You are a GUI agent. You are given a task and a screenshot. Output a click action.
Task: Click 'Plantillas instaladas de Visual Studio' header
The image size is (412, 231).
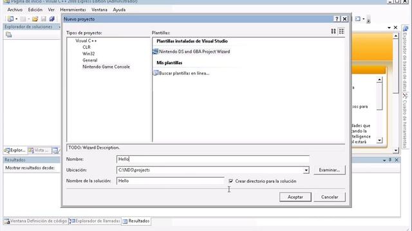[x=192, y=41]
